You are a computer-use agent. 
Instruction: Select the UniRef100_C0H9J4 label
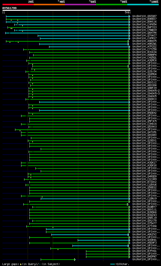(x=145, y=124)
